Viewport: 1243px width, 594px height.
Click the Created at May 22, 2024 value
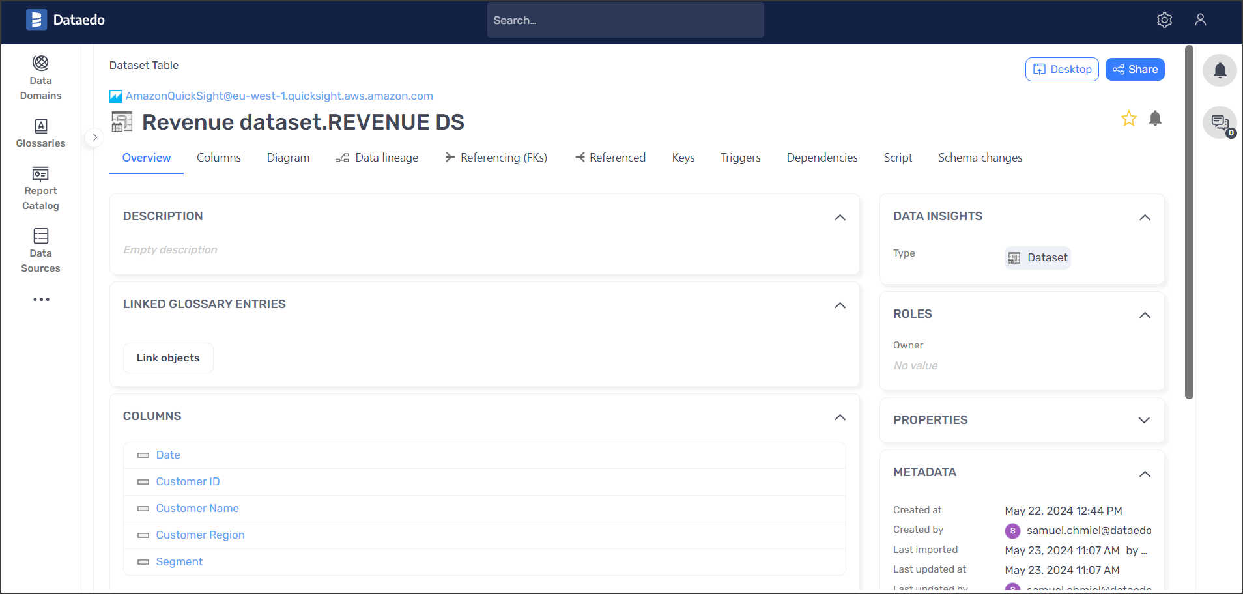[1063, 511]
